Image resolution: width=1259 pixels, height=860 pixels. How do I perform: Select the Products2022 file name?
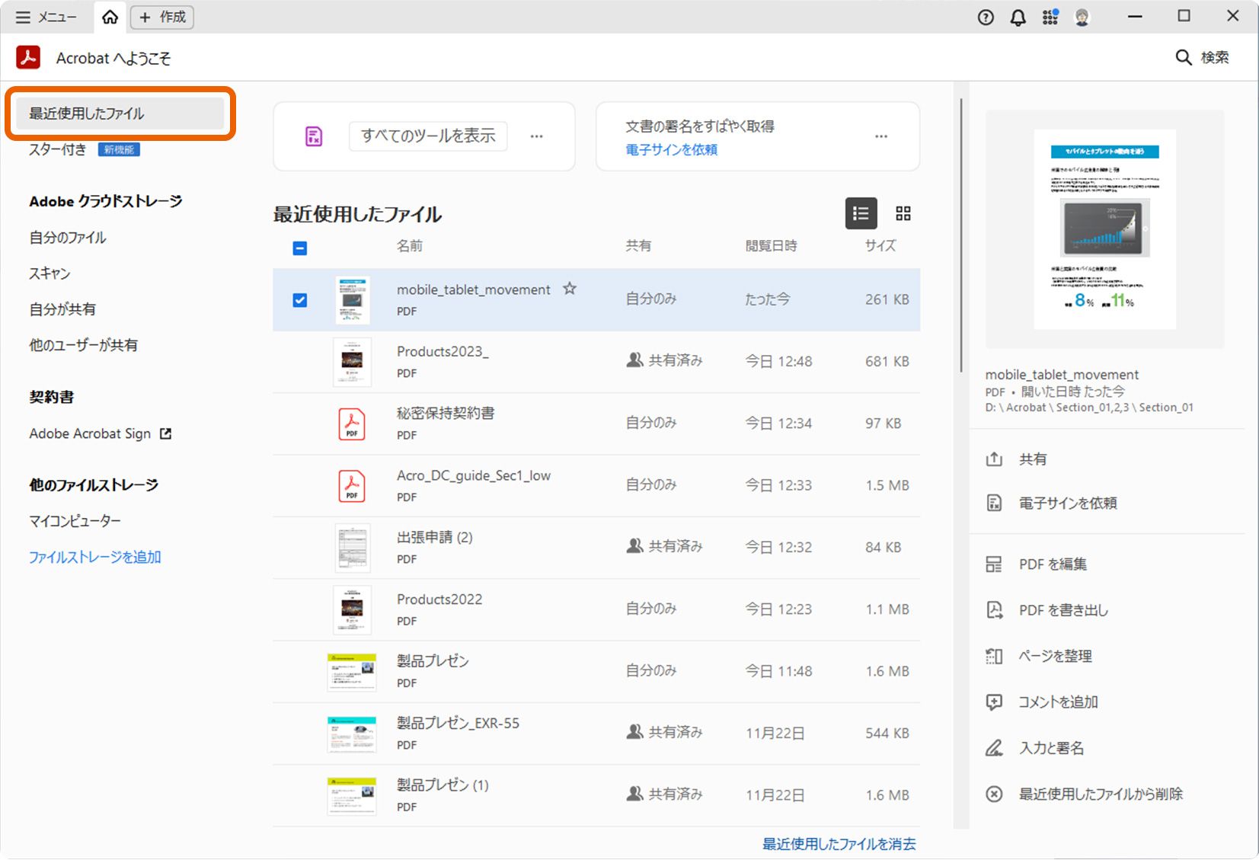tap(439, 599)
